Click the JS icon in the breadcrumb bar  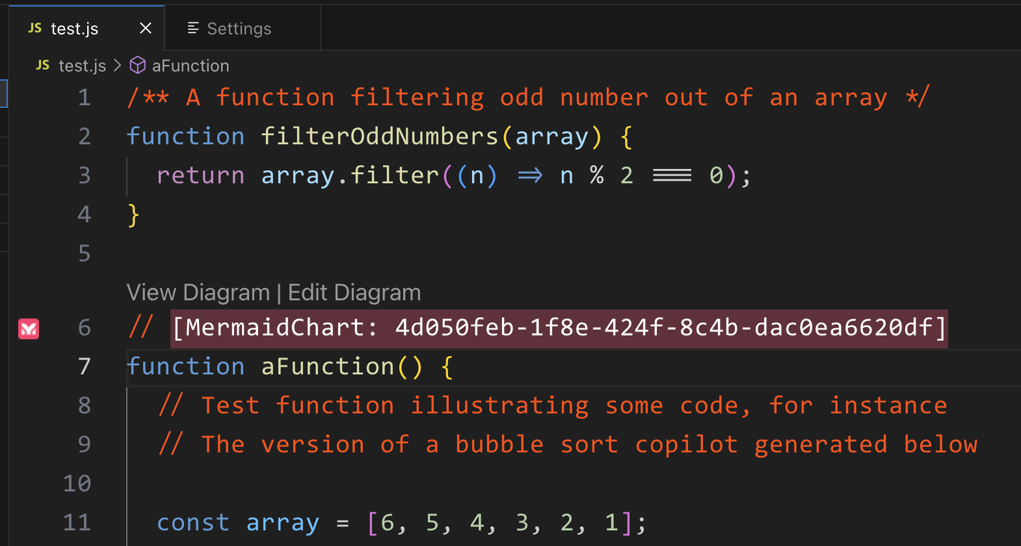tap(43, 65)
